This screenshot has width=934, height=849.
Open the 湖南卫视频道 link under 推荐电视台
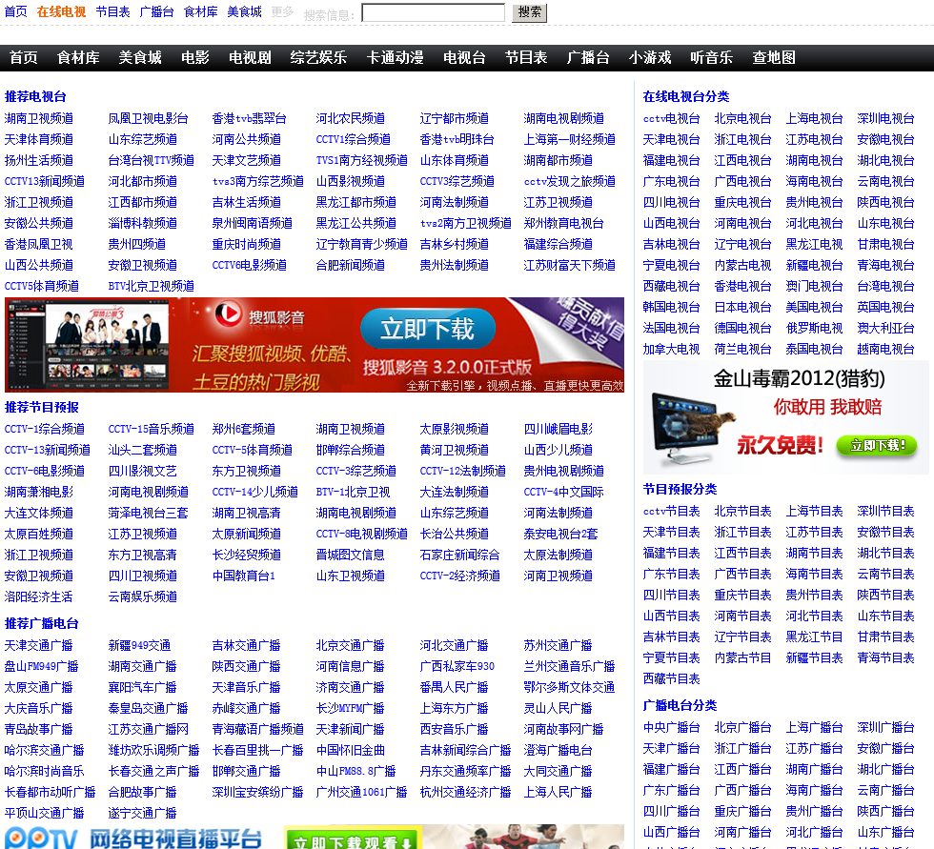39,118
